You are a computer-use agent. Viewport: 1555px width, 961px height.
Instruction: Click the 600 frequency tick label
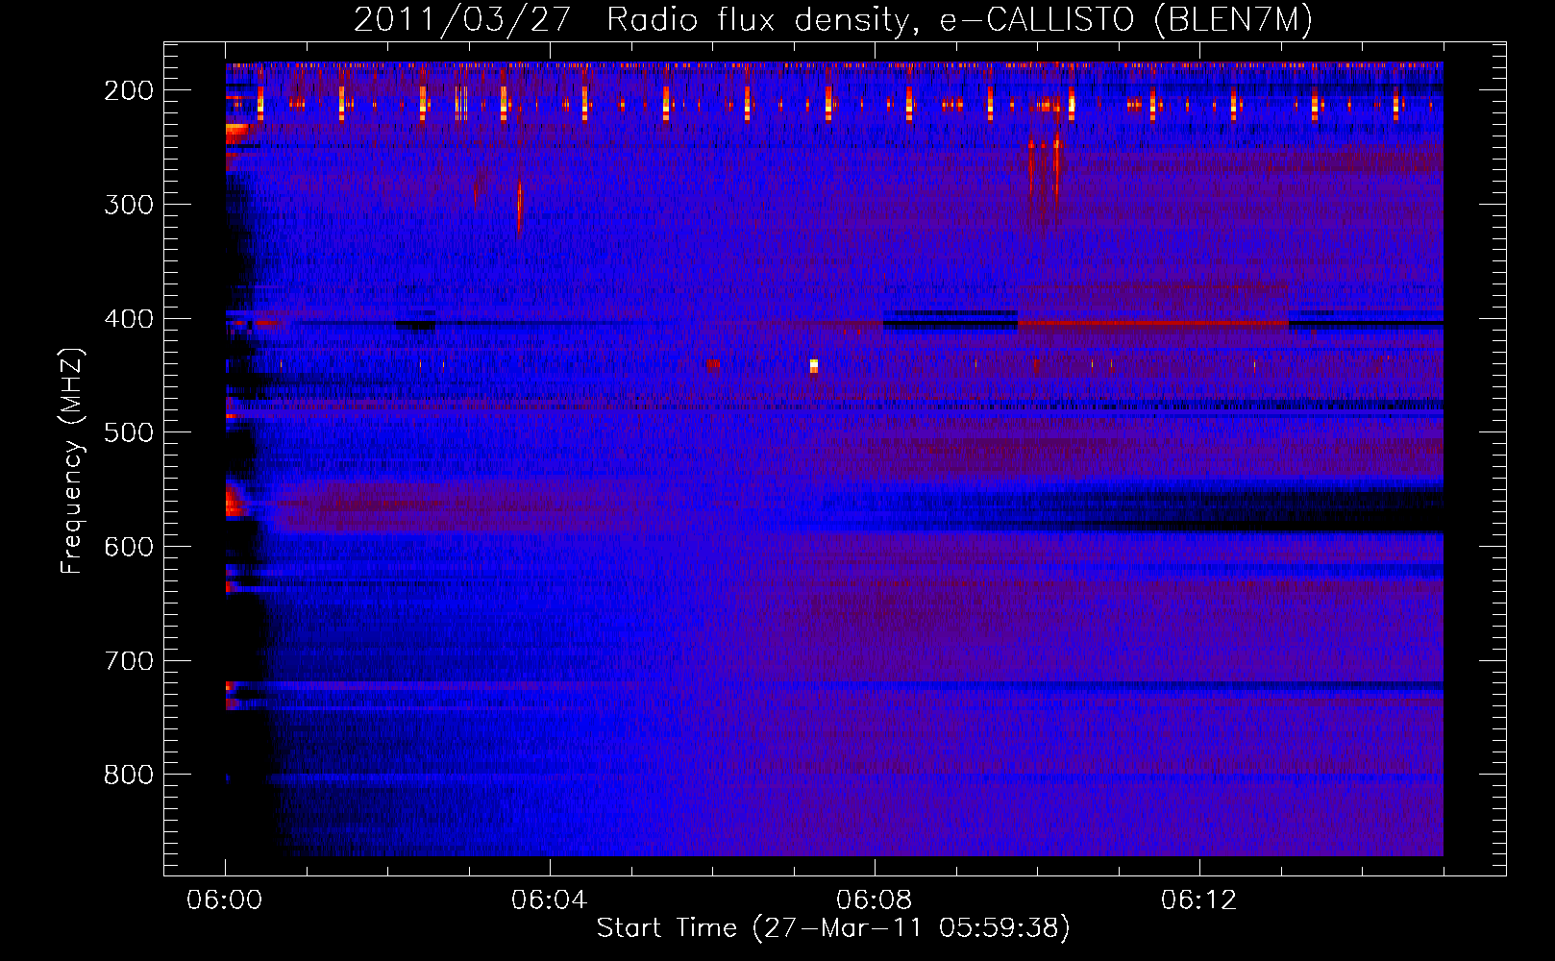pyautogui.click(x=129, y=547)
